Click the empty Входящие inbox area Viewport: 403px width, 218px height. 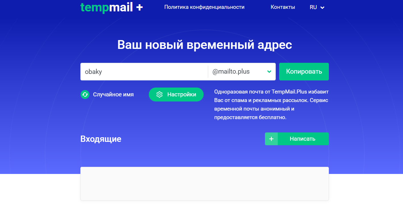pos(204,183)
